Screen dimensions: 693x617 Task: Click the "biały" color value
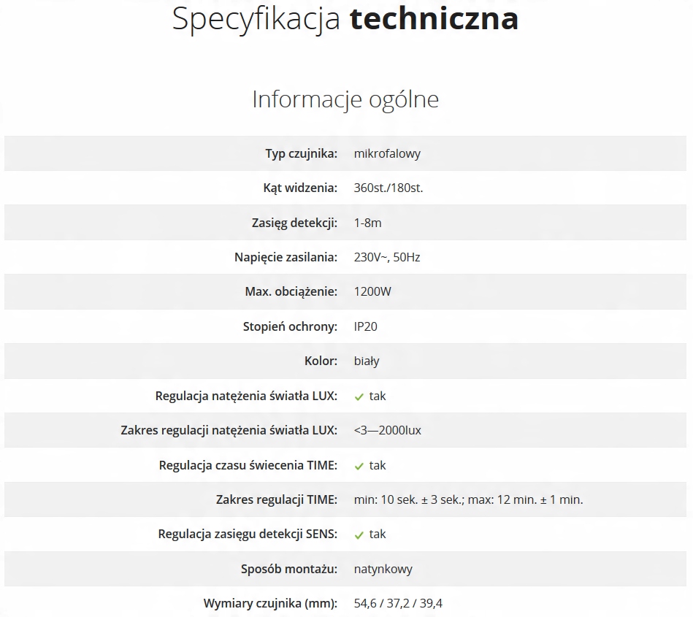(x=367, y=361)
